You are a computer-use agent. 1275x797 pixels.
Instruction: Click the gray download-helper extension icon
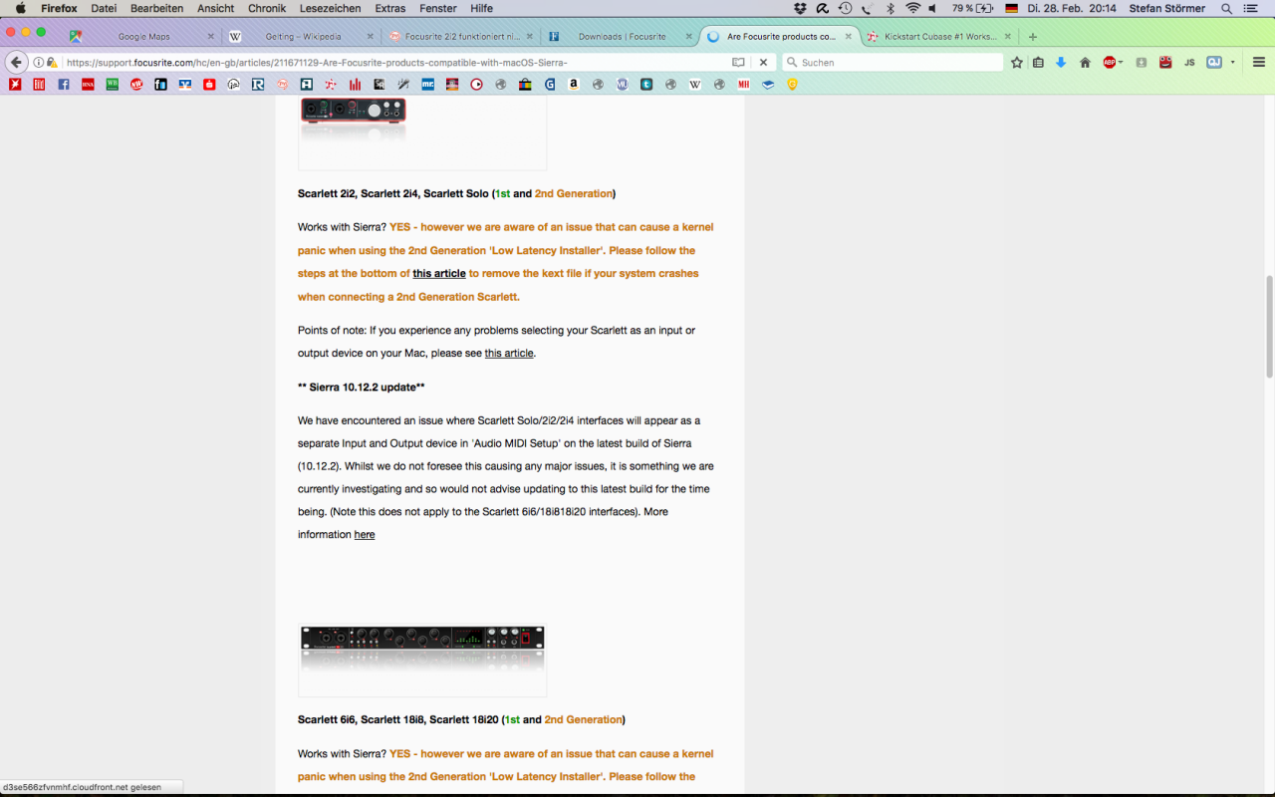(1142, 62)
